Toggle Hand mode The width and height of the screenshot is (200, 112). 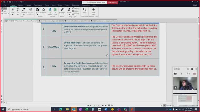[4, 8]
